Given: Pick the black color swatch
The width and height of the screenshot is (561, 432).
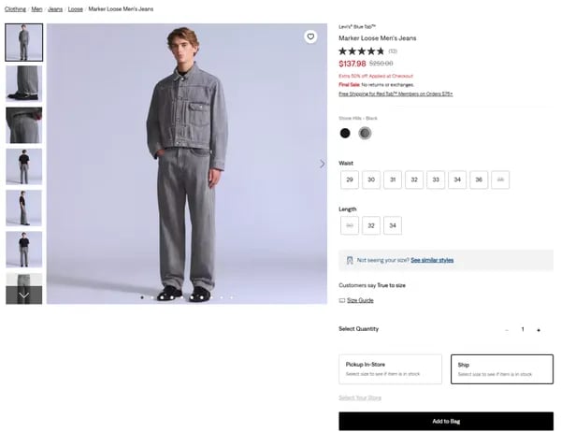Looking at the screenshot, I should tap(345, 133).
